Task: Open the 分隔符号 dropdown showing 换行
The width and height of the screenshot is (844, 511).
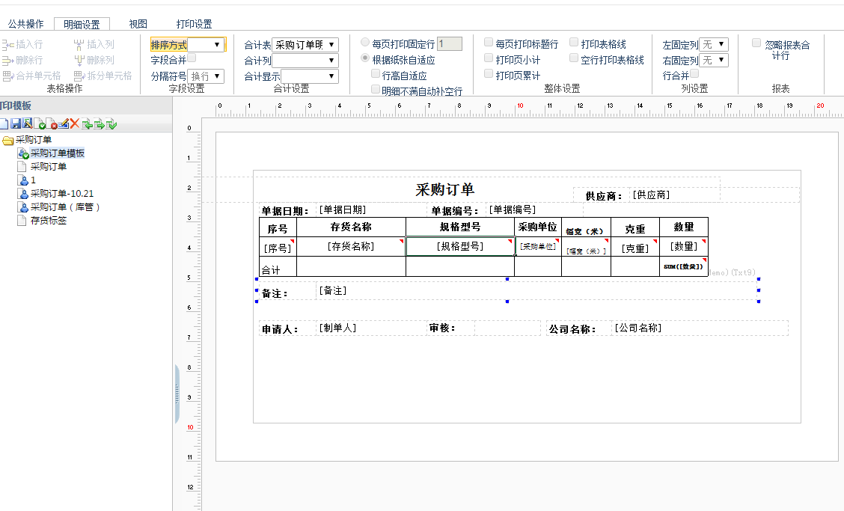Action: (x=206, y=76)
